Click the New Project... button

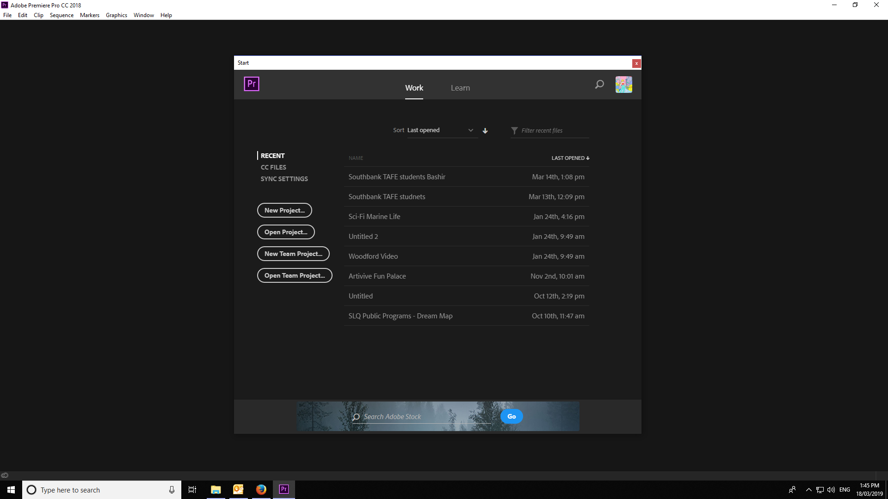point(284,210)
